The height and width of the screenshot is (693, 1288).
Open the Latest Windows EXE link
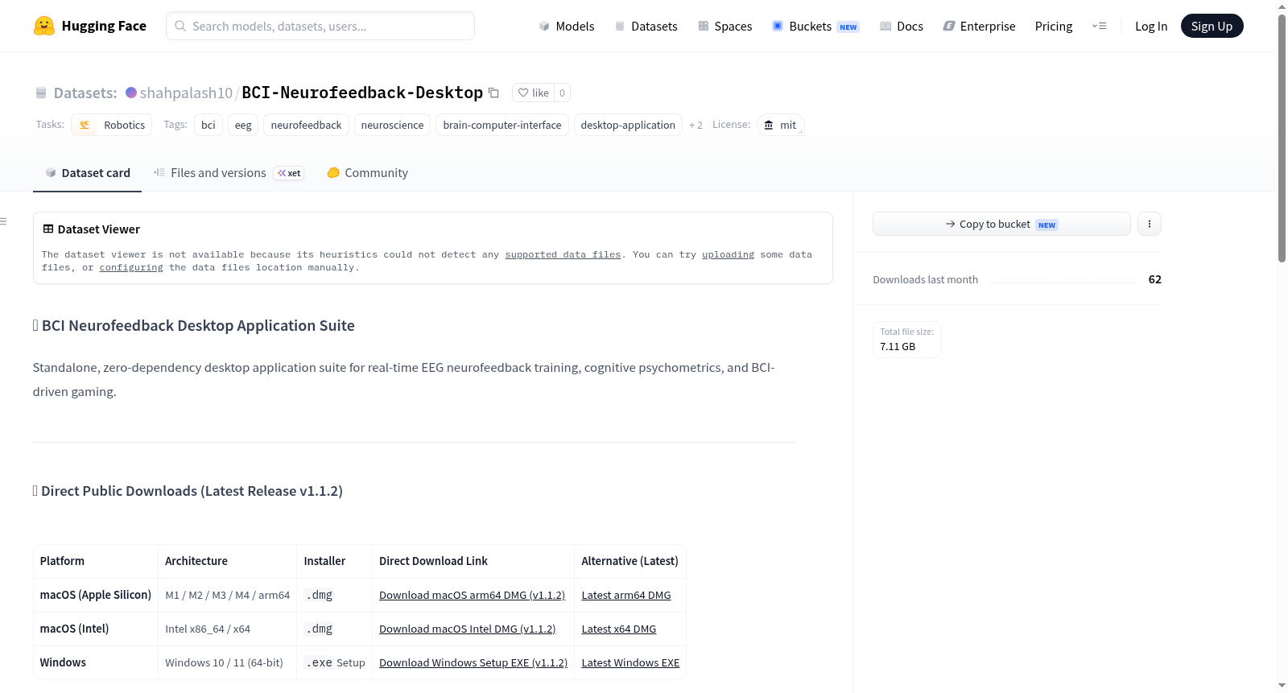click(630, 662)
